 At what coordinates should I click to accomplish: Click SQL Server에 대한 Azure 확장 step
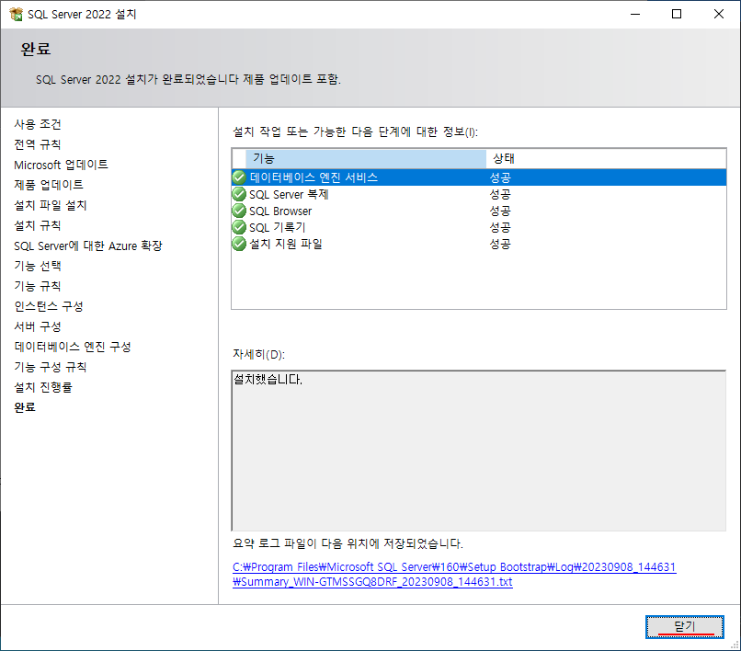[x=88, y=246]
